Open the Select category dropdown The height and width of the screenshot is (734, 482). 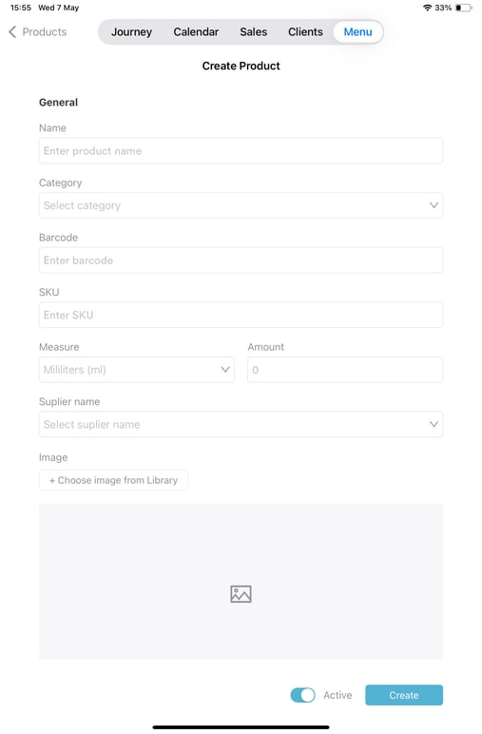pyautogui.click(x=241, y=205)
